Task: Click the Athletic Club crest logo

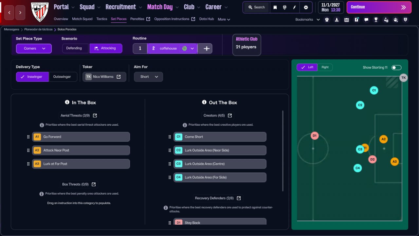Action: (x=40, y=12)
